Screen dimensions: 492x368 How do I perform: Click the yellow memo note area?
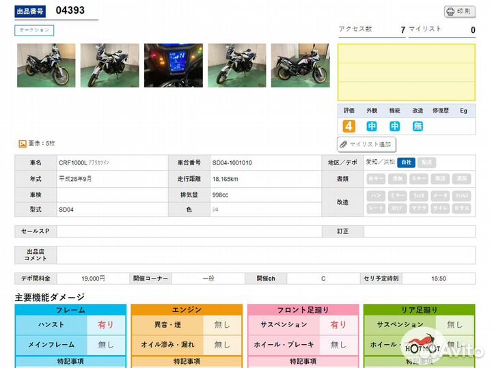[x=407, y=72]
